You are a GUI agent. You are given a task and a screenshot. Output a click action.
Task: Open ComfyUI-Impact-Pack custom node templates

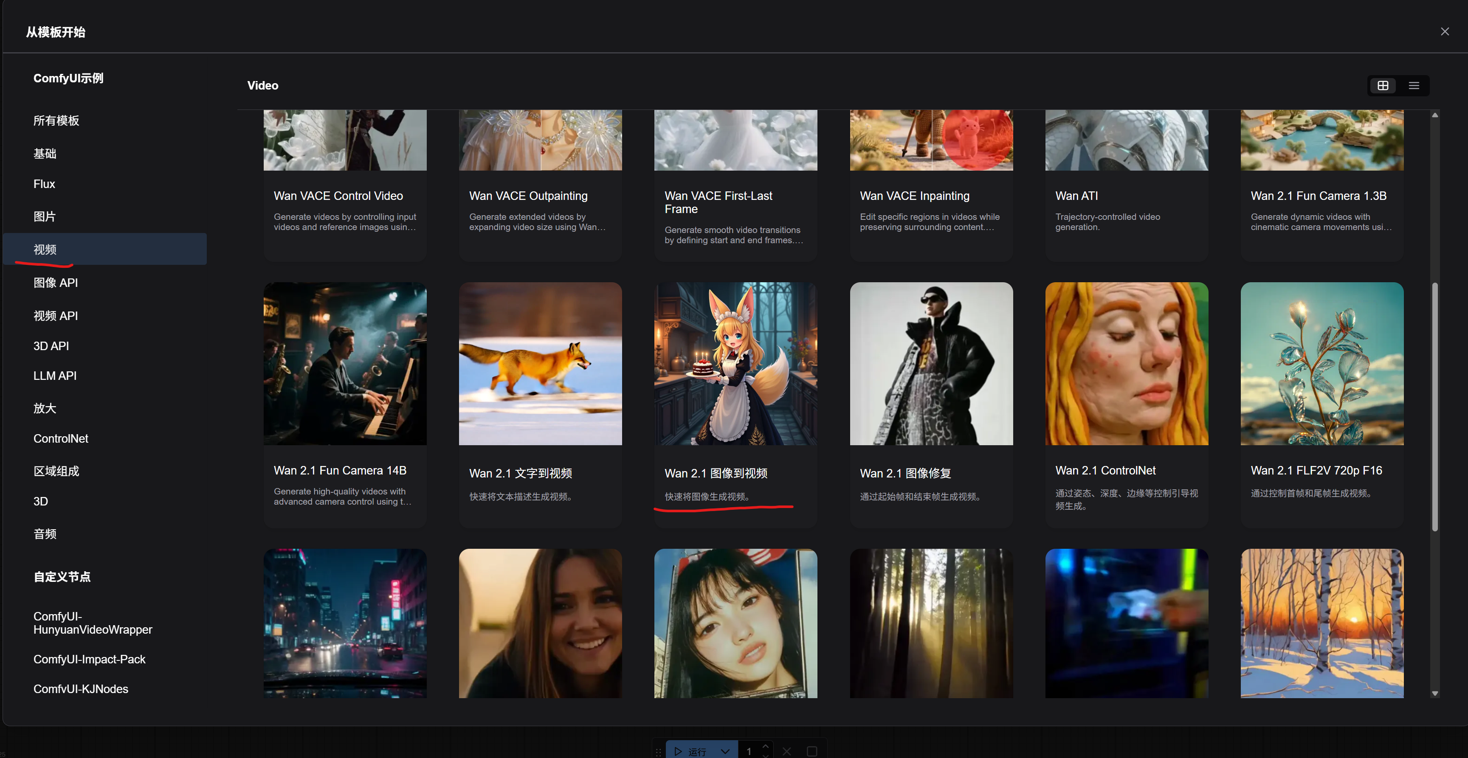pos(89,659)
